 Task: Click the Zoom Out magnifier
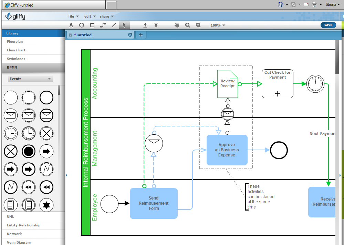(198, 25)
